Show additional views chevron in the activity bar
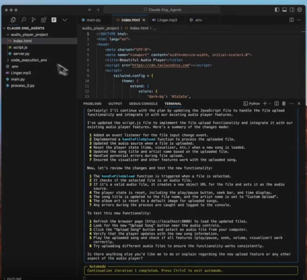 (64, 20)
